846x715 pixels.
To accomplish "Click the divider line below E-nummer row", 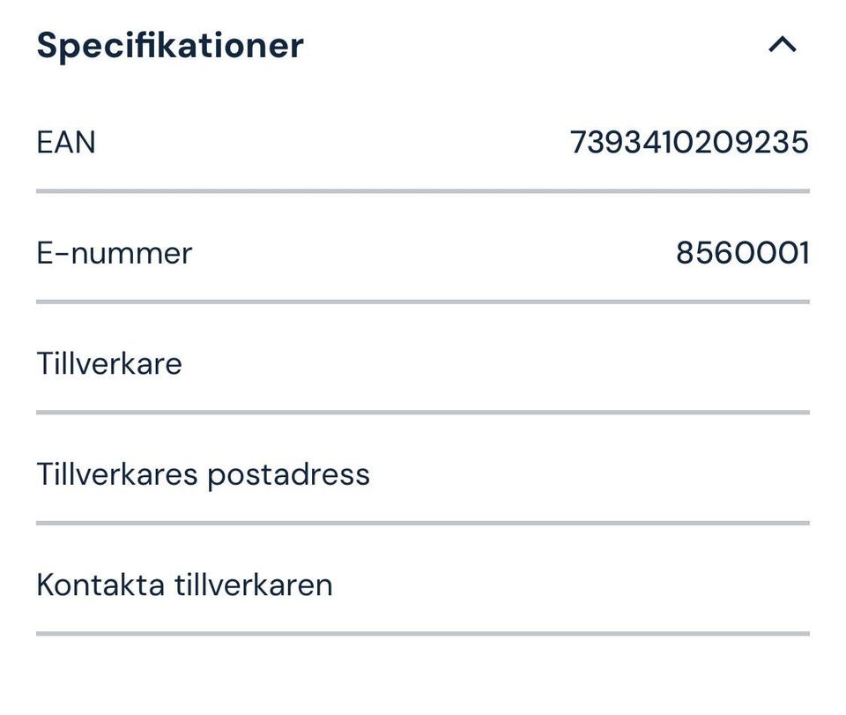I will [x=423, y=302].
